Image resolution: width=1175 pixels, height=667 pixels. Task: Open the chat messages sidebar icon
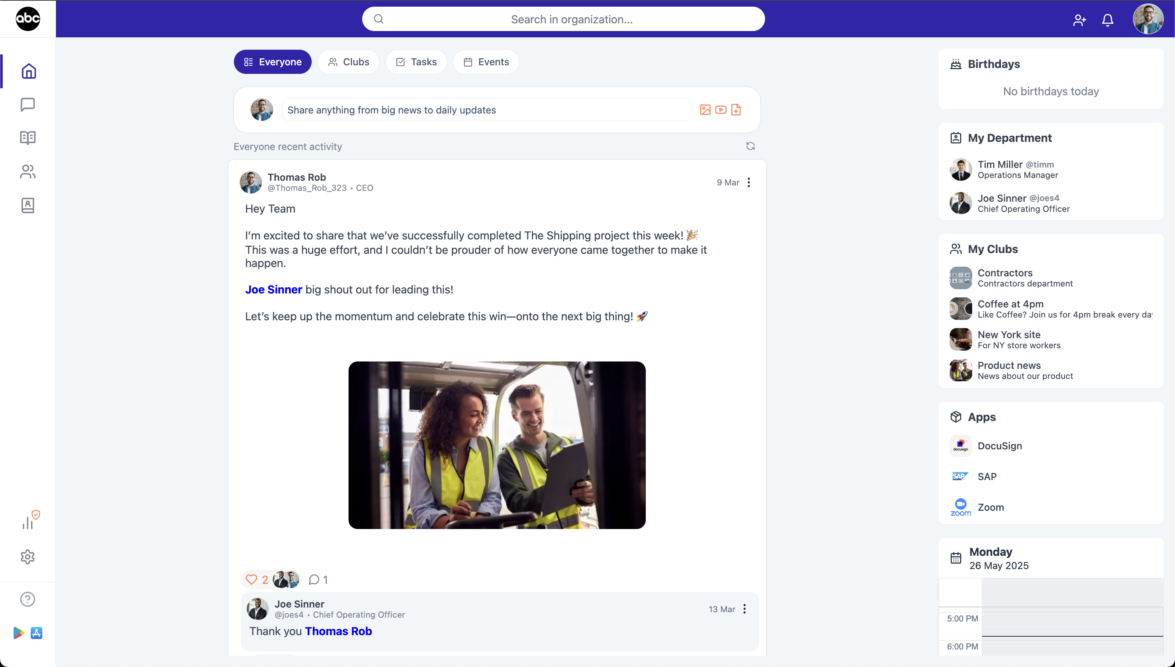pos(28,105)
